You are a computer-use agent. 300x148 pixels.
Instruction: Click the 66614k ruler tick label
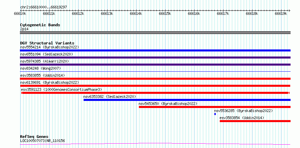pos(136,13)
